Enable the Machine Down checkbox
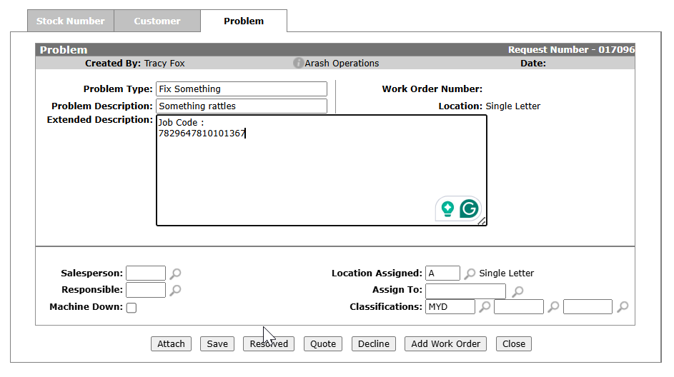The width and height of the screenshot is (674, 377). (x=132, y=308)
